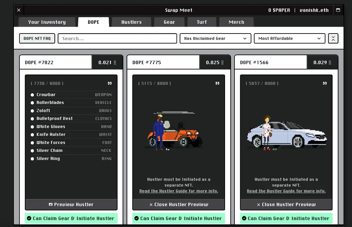Click the Rollerblades bullet dot
The height and width of the screenshot is (227, 352).
(x=32, y=103)
